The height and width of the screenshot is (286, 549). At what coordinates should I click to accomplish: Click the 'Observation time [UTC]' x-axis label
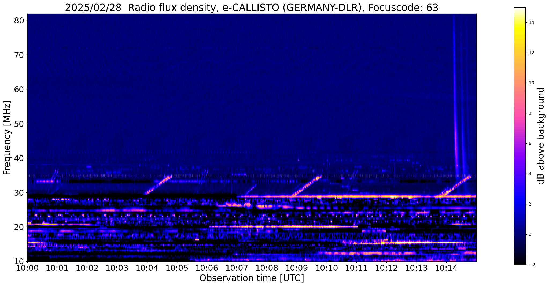252,278
